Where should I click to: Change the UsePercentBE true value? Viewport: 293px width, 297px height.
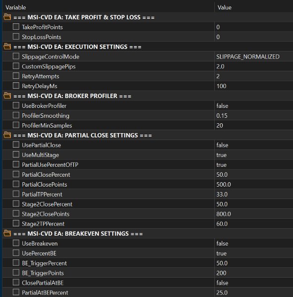click(x=221, y=253)
